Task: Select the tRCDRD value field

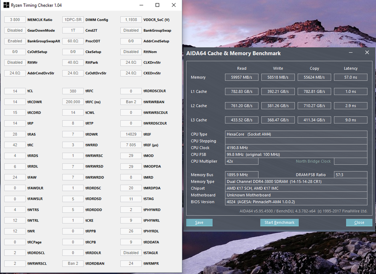Action: [15, 113]
